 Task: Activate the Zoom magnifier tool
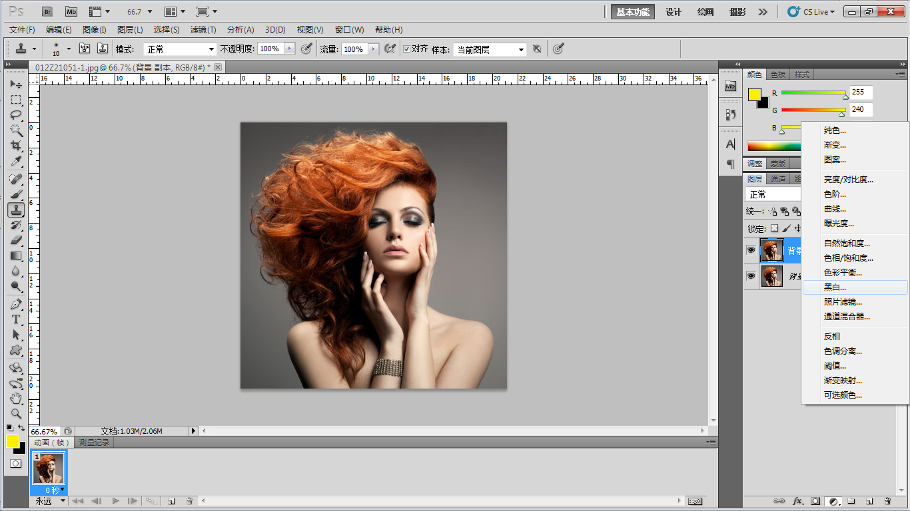tap(16, 413)
